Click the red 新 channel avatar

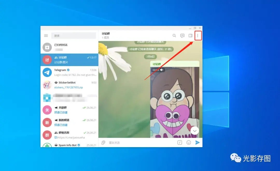[x=47, y=123]
